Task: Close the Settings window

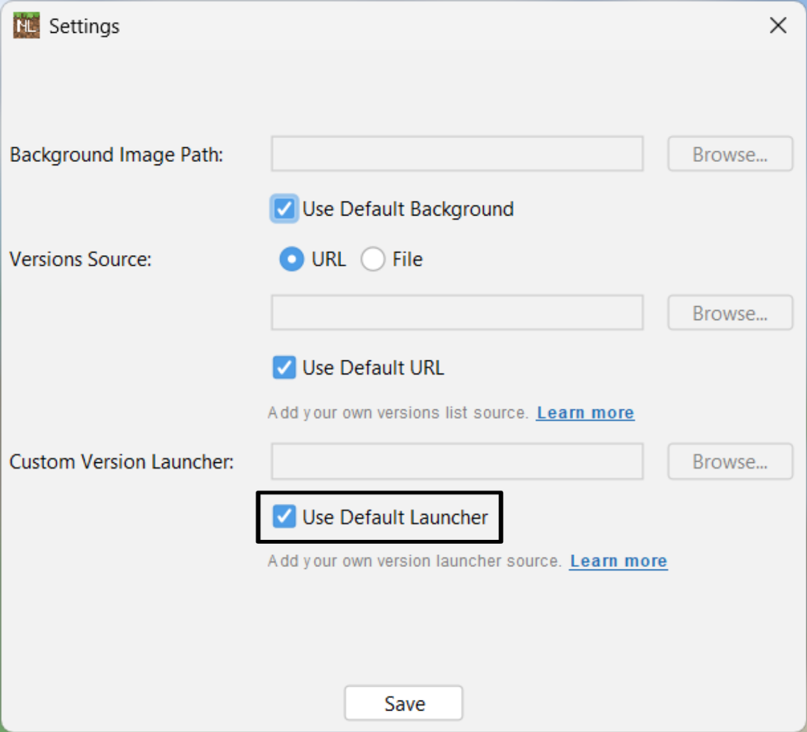Action: pyautogui.click(x=778, y=26)
